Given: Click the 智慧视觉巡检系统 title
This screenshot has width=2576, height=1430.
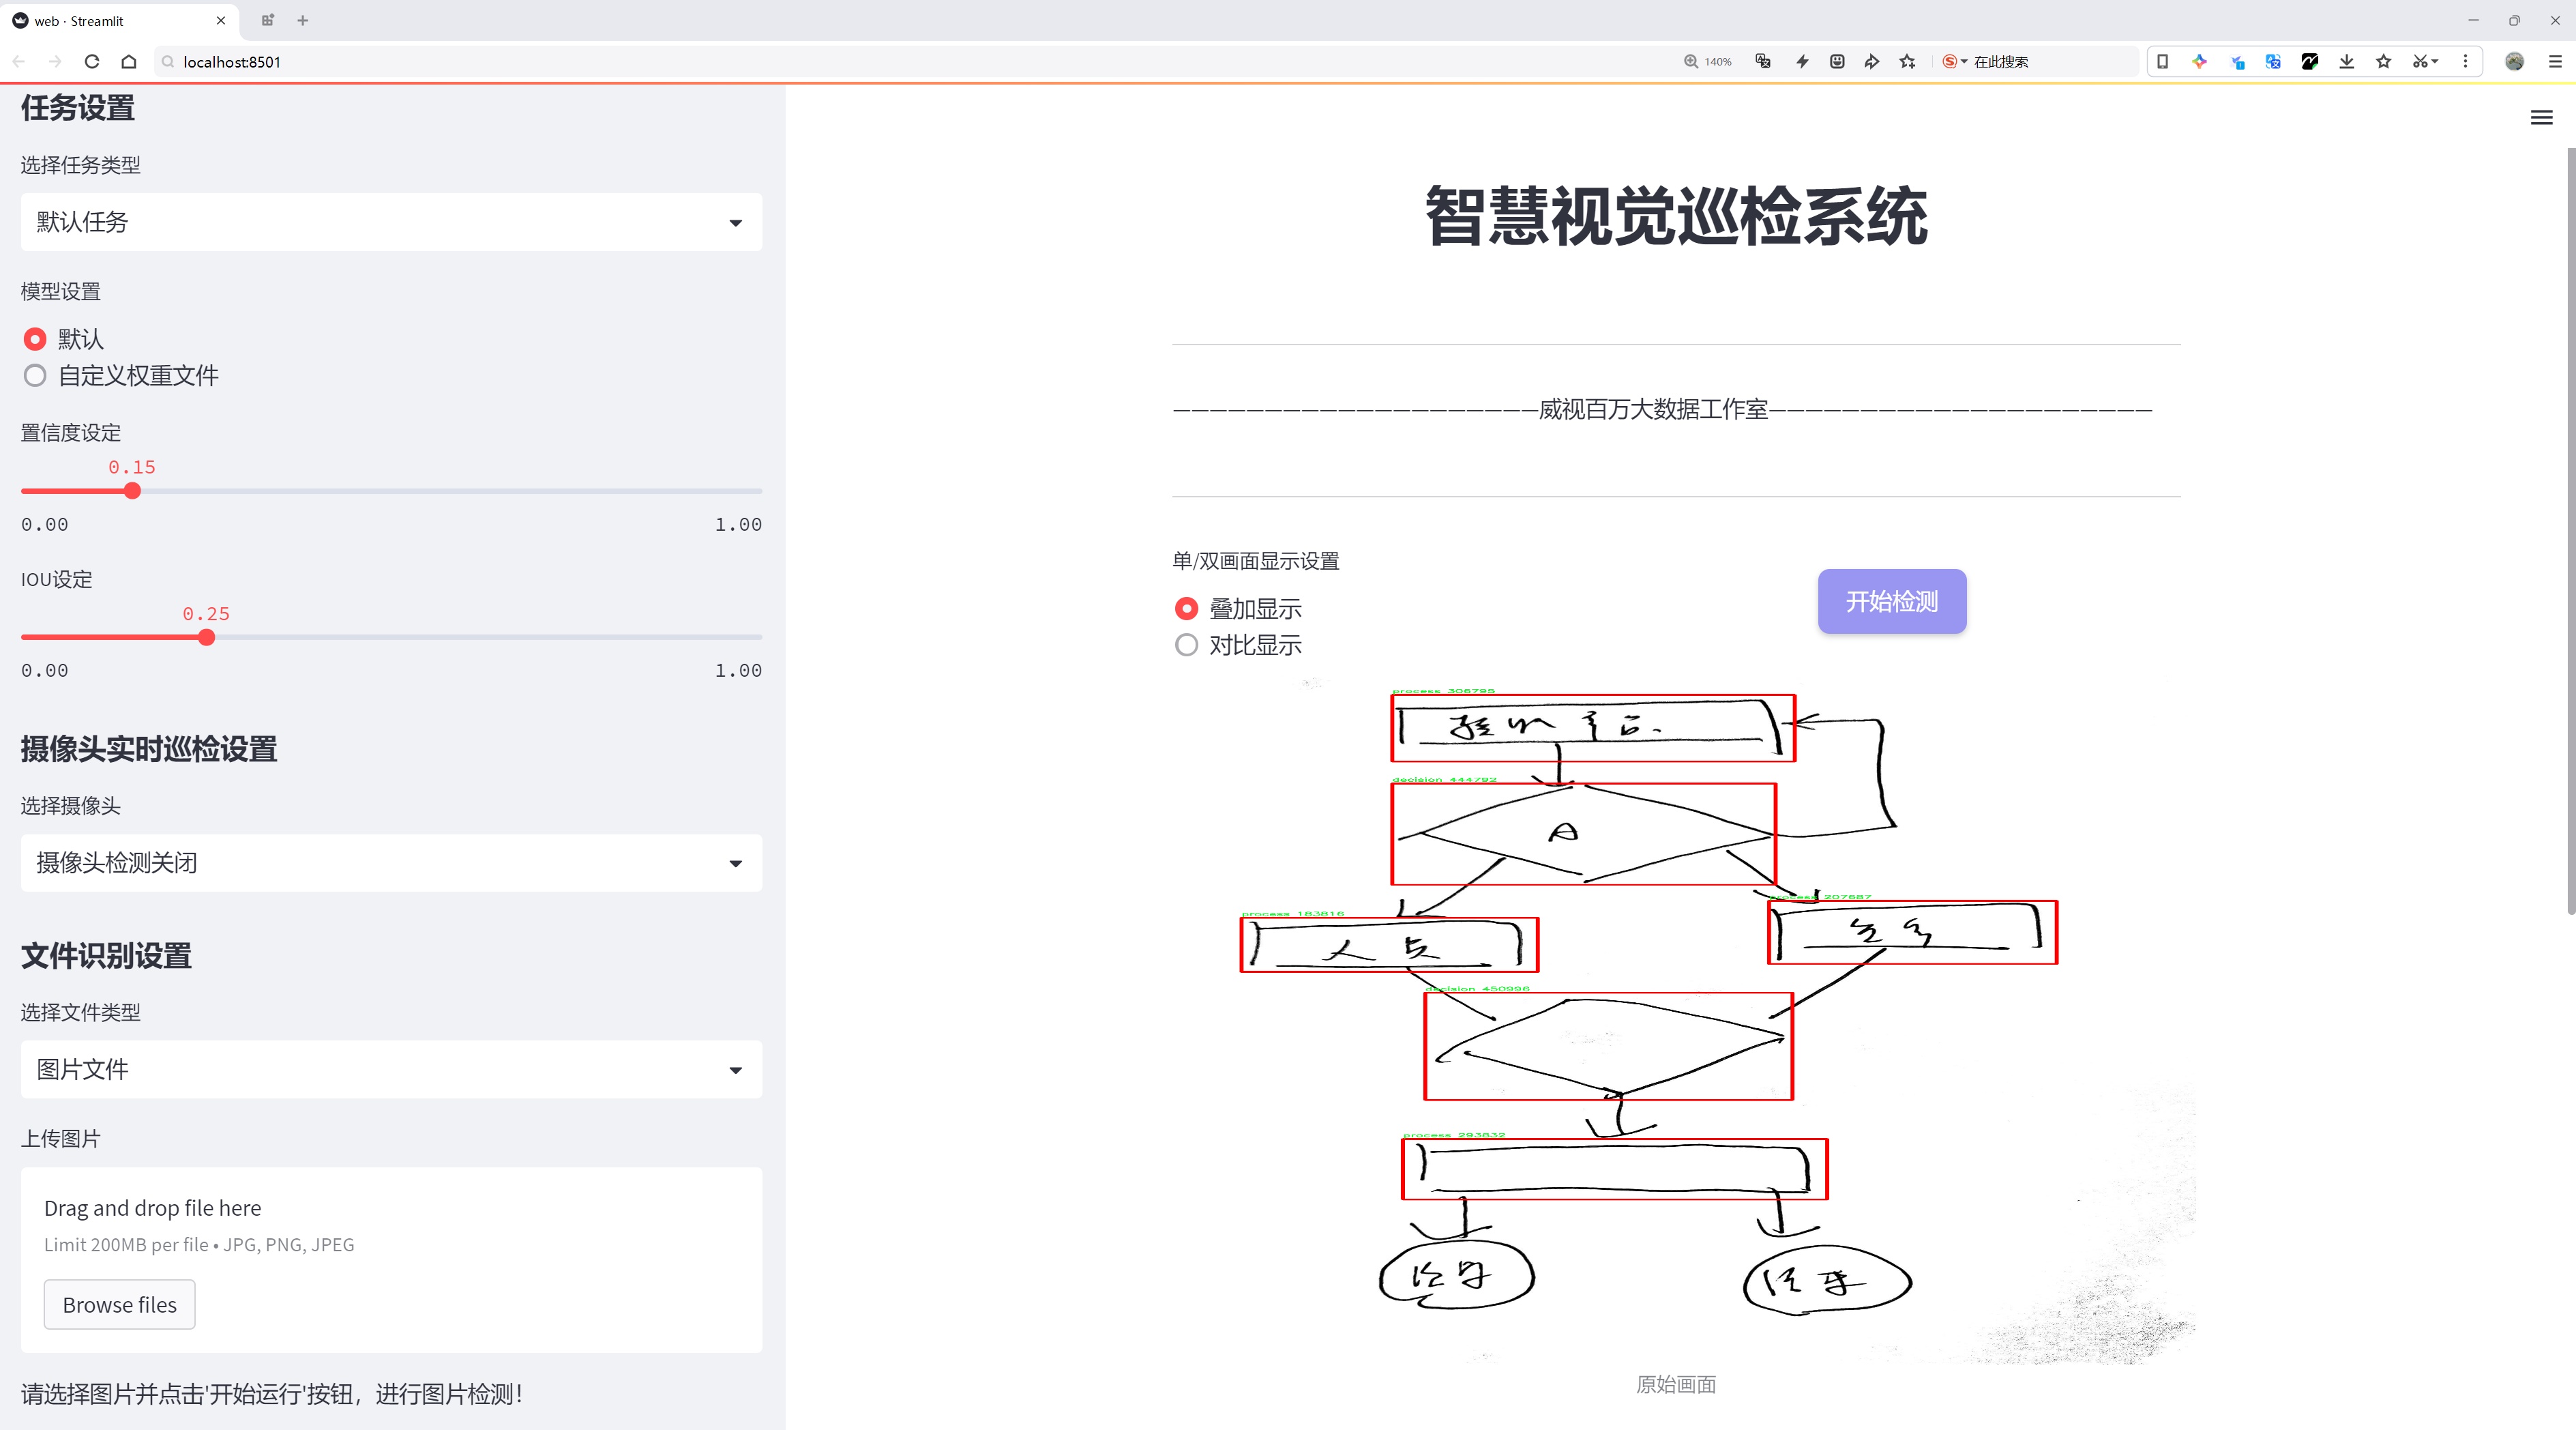Looking at the screenshot, I should 1676,216.
